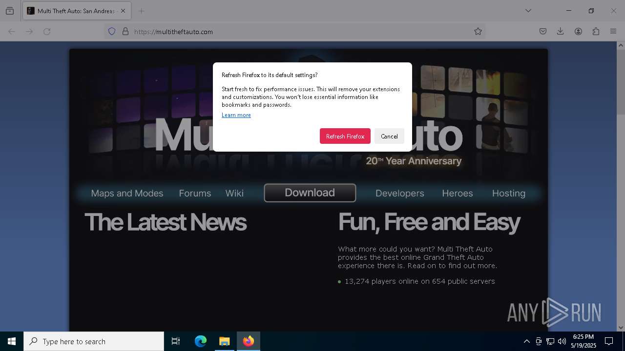
Task: Show hidden system tray icons
Action: point(526,341)
